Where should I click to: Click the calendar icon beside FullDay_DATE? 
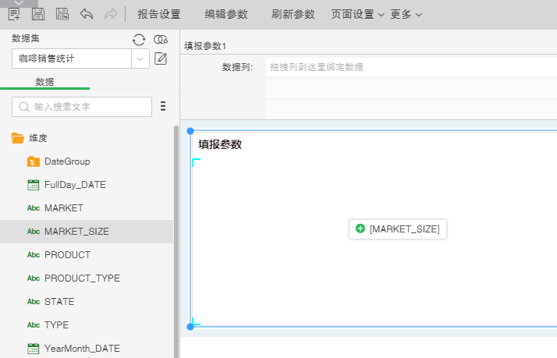34,185
